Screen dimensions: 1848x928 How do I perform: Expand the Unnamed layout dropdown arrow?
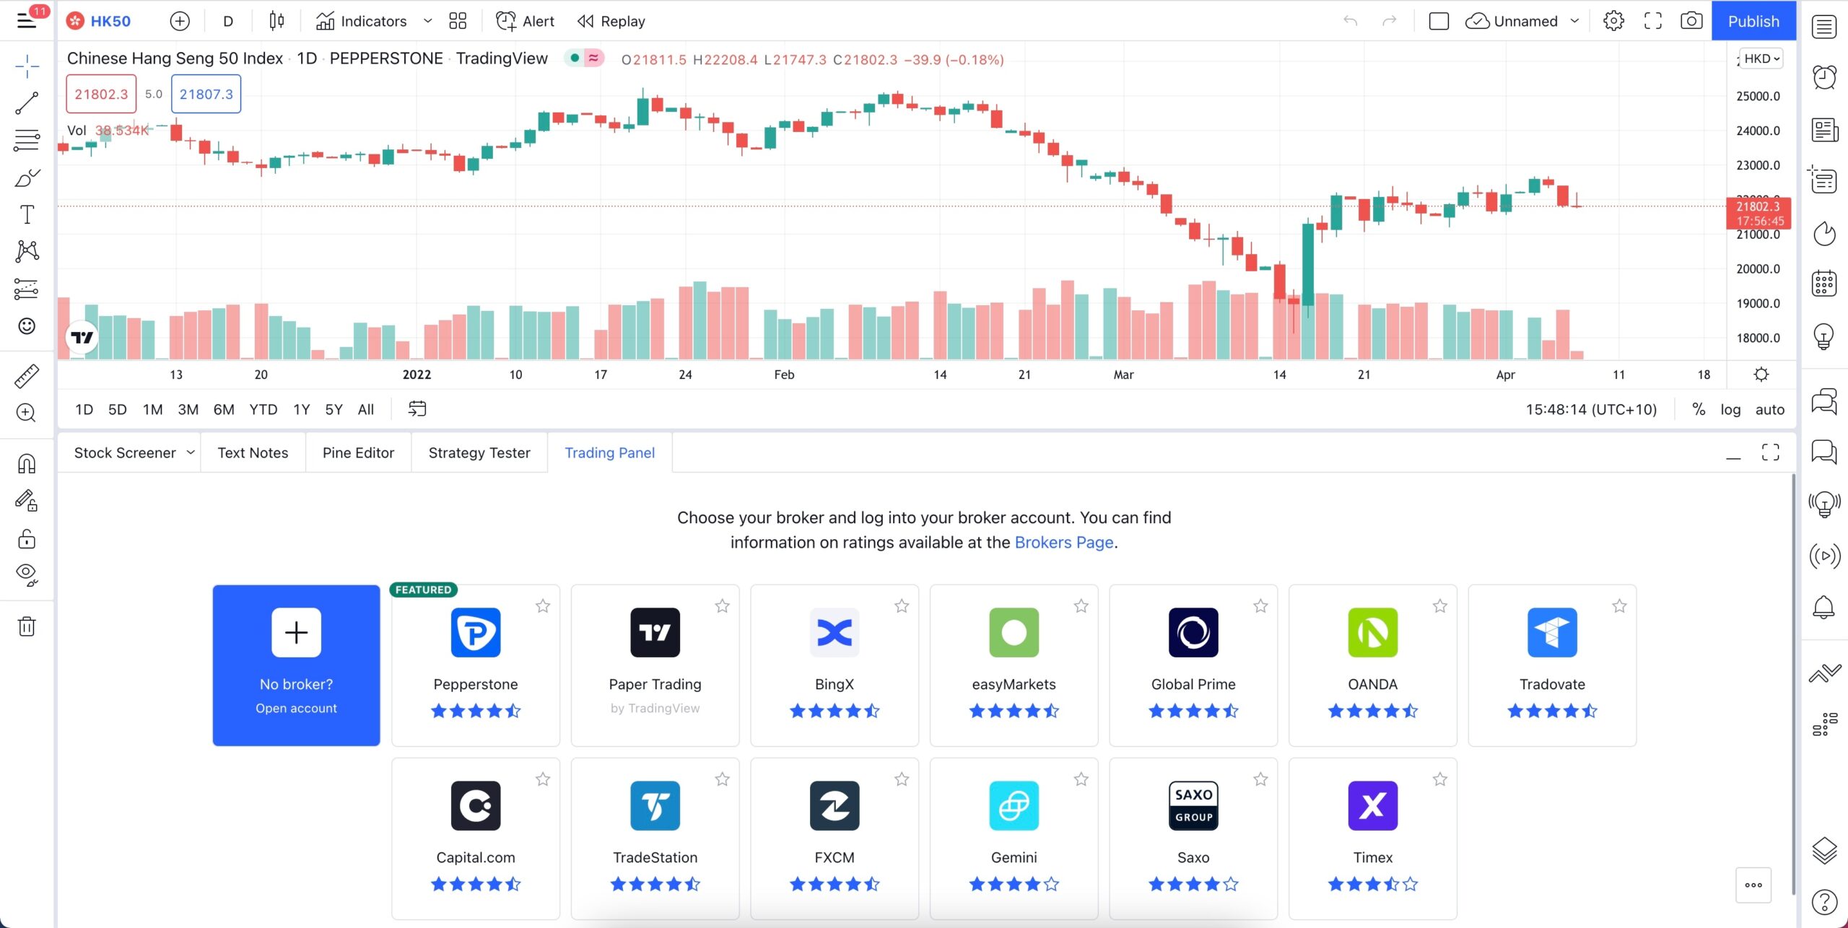[1574, 21]
